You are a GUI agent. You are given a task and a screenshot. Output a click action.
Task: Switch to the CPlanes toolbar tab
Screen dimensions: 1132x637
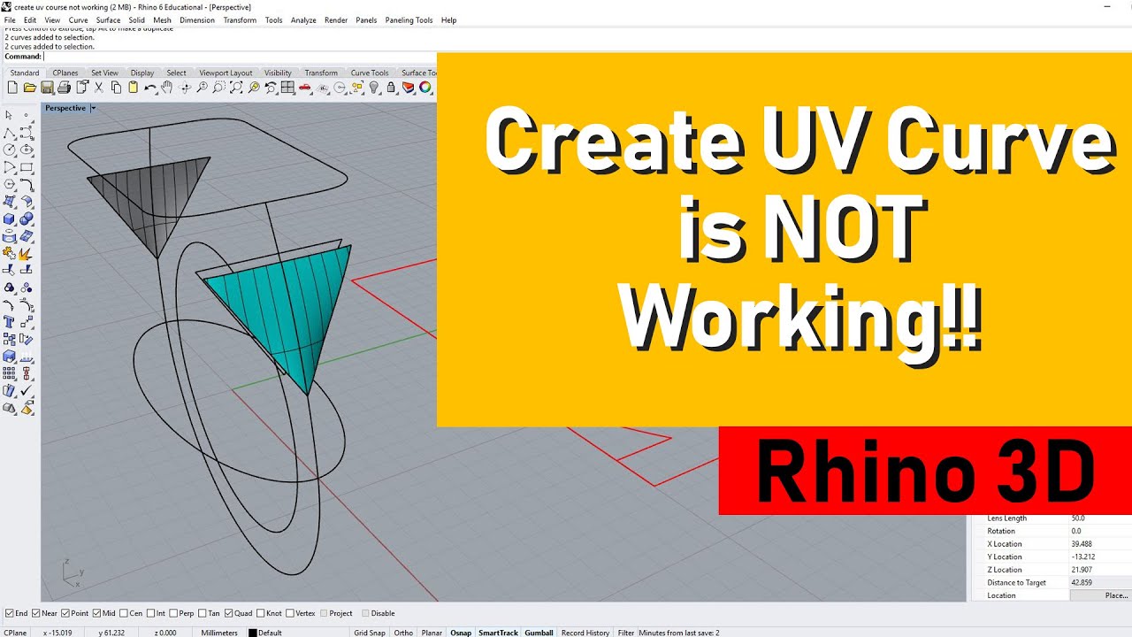[65, 73]
